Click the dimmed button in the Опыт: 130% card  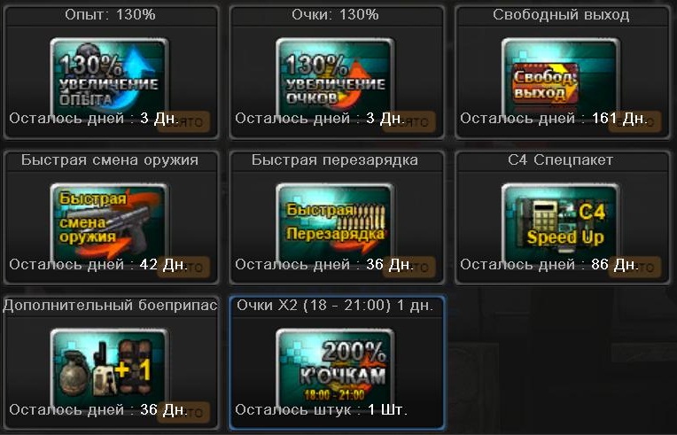[183, 122]
